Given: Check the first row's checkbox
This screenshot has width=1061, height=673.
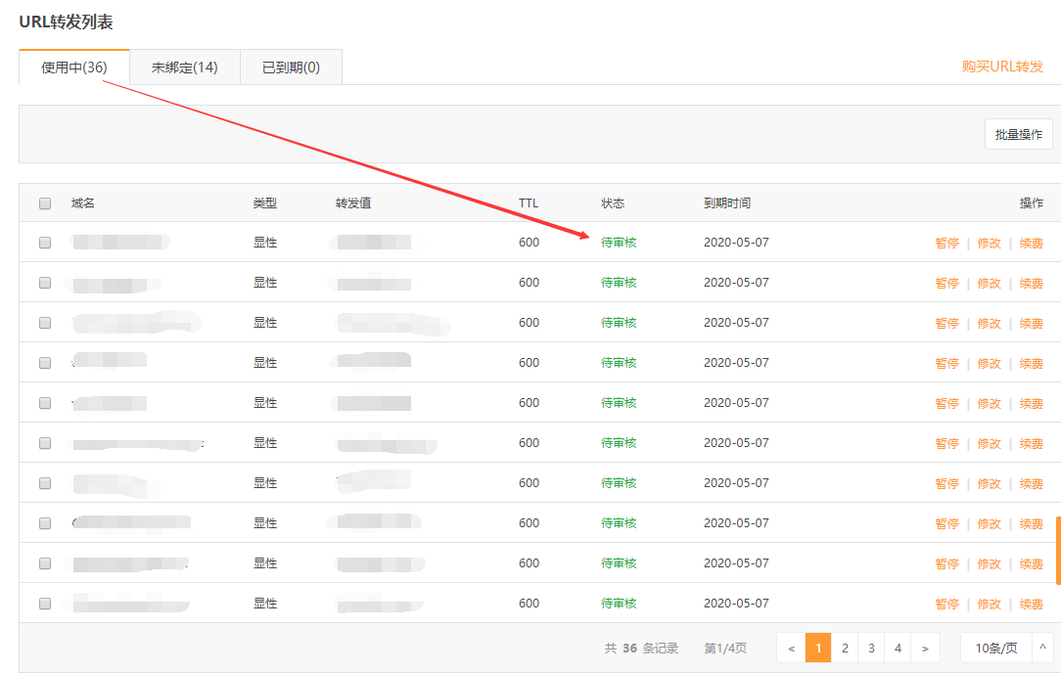Looking at the screenshot, I should [45, 243].
